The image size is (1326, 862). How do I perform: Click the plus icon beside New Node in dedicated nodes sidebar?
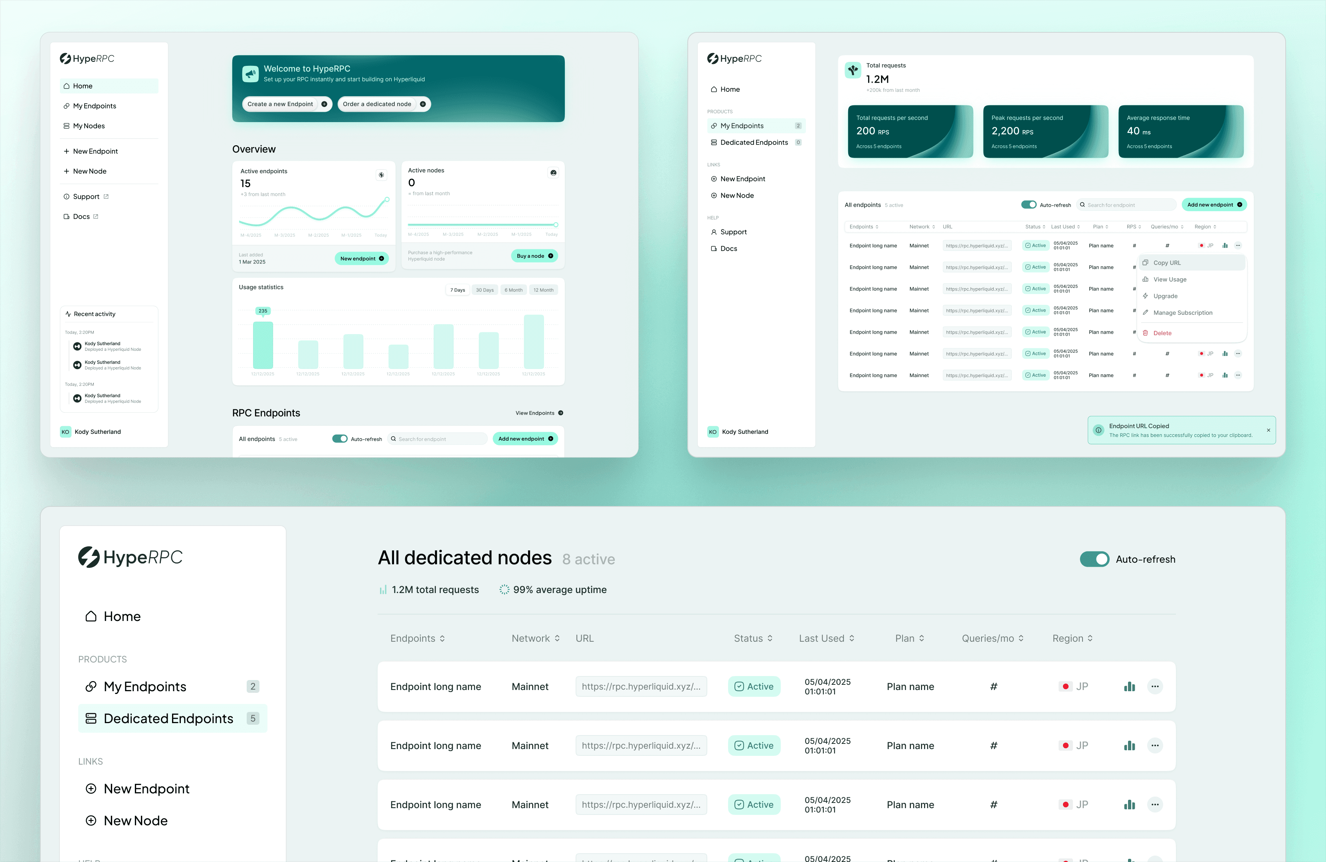(91, 820)
